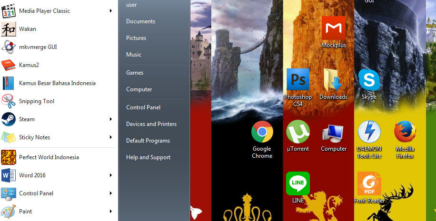
Task: Launch Photoshop CS4 desktop shortcut
Action: tap(298, 79)
